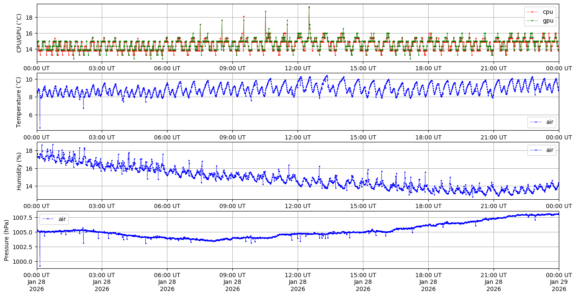The width and height of the screenshot is (576, 296).
Task: Click the '06:00 UT' tick under the CPU/GPU plot
Action: [x=167, y=68]
